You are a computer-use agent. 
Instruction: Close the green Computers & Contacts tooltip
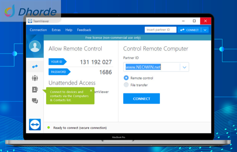(91, 91)
